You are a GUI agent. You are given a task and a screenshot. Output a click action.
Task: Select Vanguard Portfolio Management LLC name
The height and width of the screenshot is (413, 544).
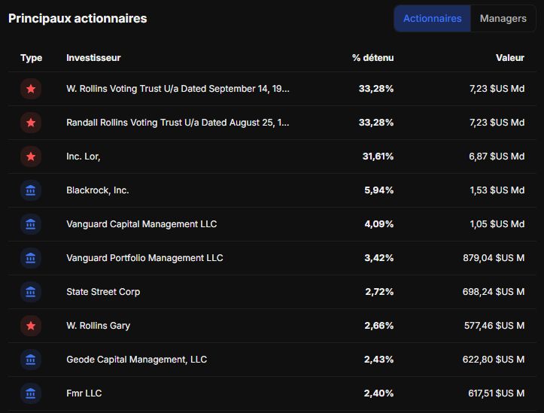tap(144, 258)
